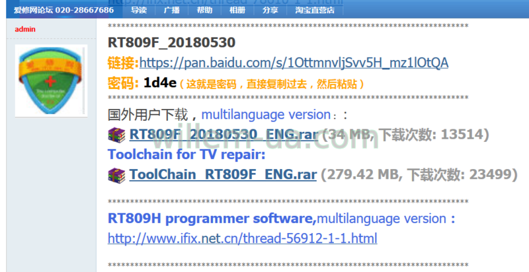Viewport: 529px width, 272px height.
Task: Open the ifix.net.cn thread-56912 link
Action: pos(242,238)
